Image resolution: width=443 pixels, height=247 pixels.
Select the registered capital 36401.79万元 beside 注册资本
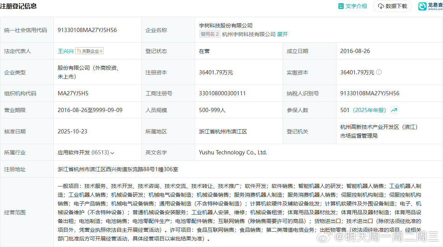point(216,72)
